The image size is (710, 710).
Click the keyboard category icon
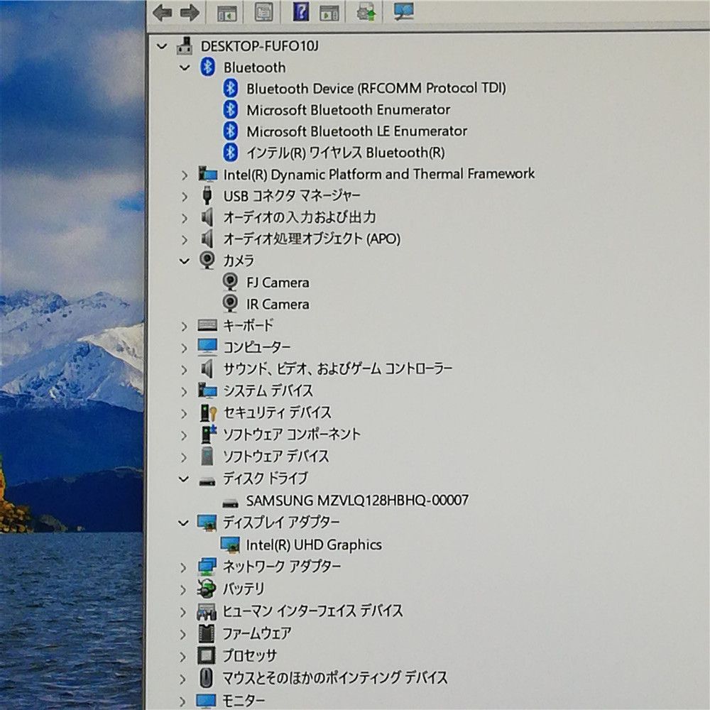pos(207,325)
